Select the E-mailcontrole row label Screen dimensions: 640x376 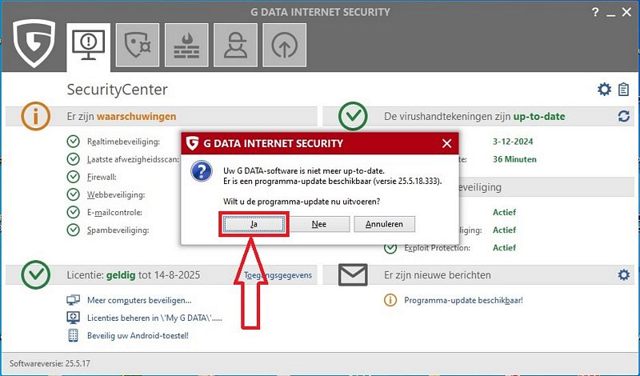coord(114,212)
